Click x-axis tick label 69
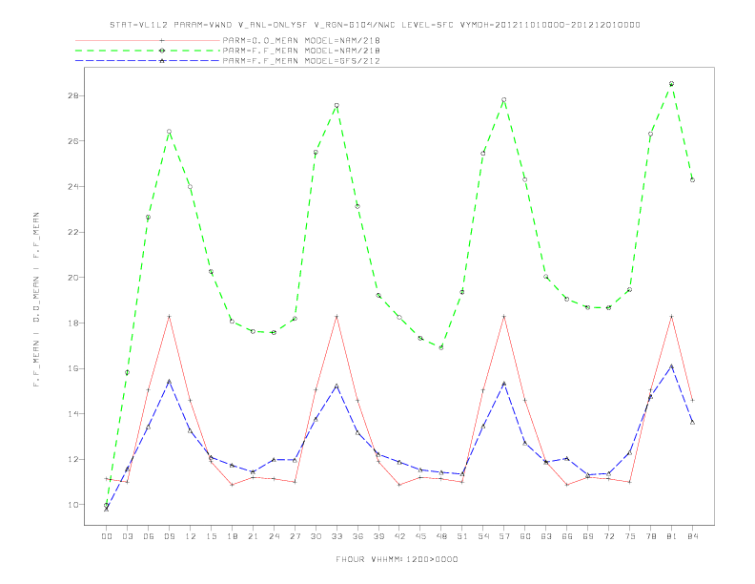 [x=588, y=536]
